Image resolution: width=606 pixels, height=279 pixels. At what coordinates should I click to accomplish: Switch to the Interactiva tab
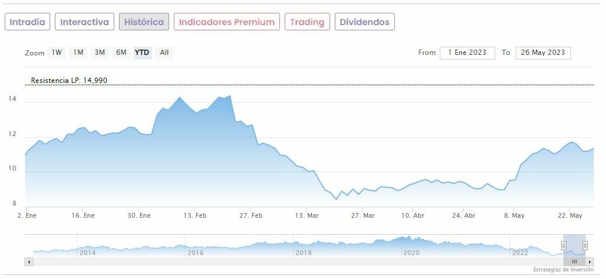[x=85, y=22]
